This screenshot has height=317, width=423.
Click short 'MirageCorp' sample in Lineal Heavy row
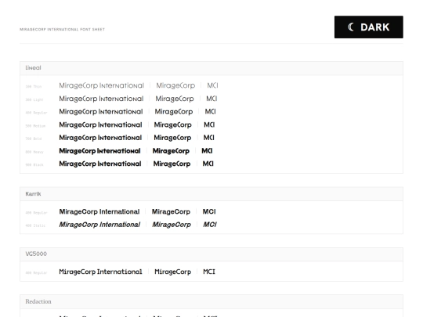pos(171,151)
